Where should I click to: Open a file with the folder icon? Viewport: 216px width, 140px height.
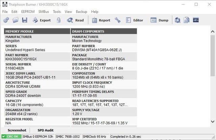15,20
